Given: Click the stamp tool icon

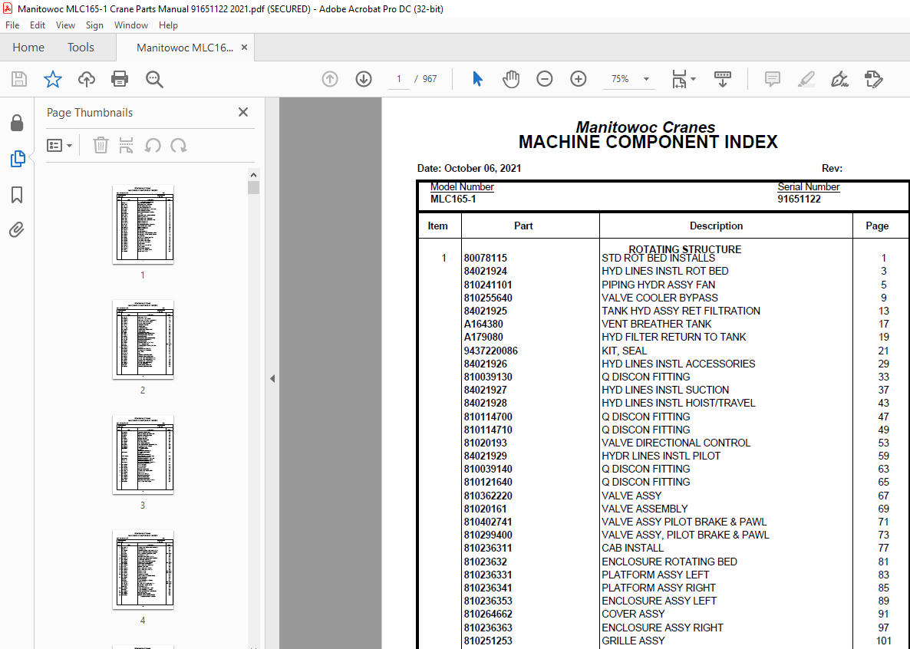Looking at the screenshot, I should 873,79.
